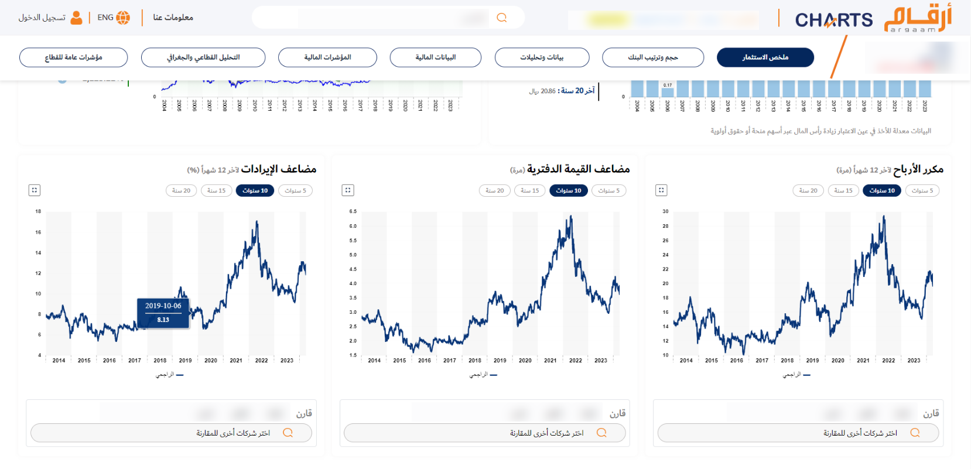Select 20 سنة period on مضاعف الإيرادات chart
Screen dimensions: 971x469
tap(181, 190)
